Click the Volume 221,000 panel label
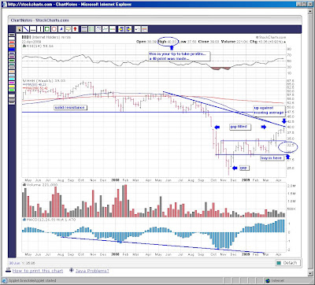This screenshot has height=285, width=315. 41,185
